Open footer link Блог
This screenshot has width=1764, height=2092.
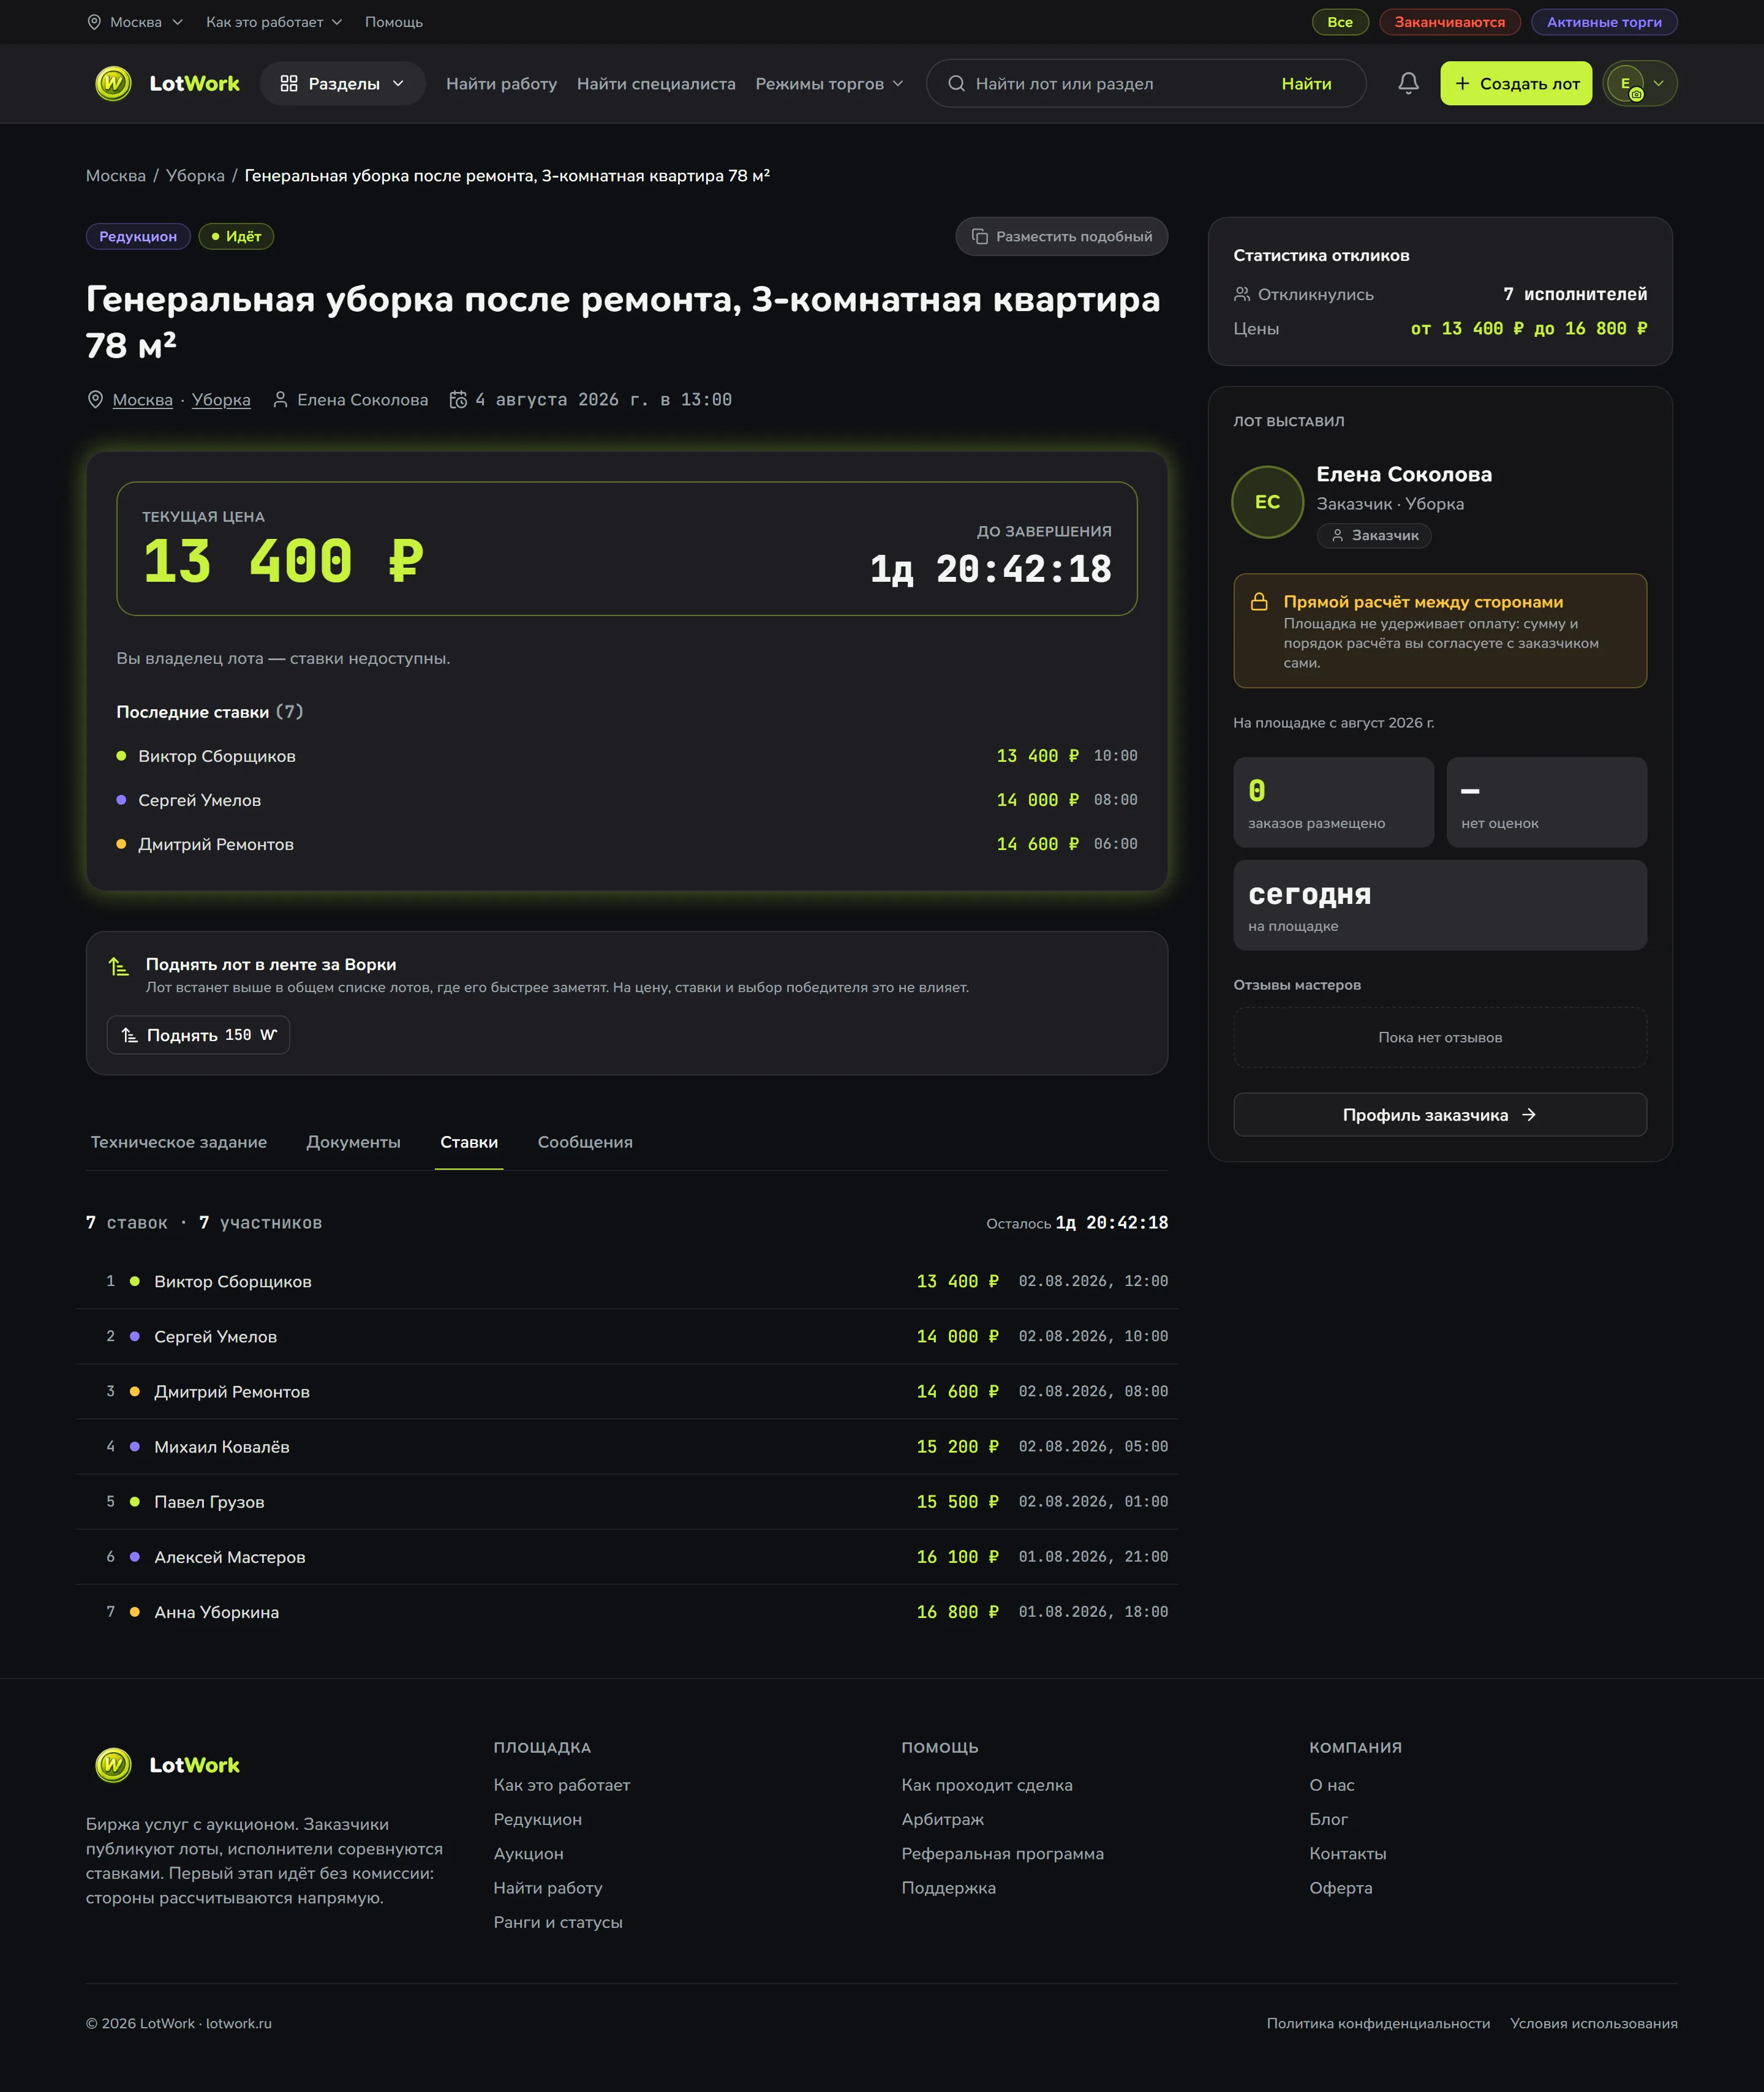click(1329, 1819)
